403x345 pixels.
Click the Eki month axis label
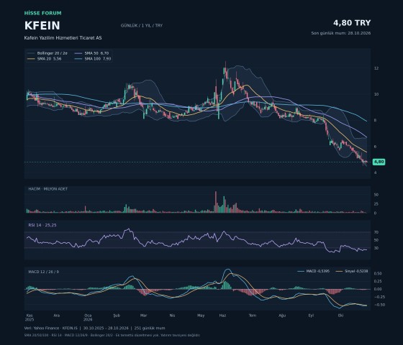(341, 316)
